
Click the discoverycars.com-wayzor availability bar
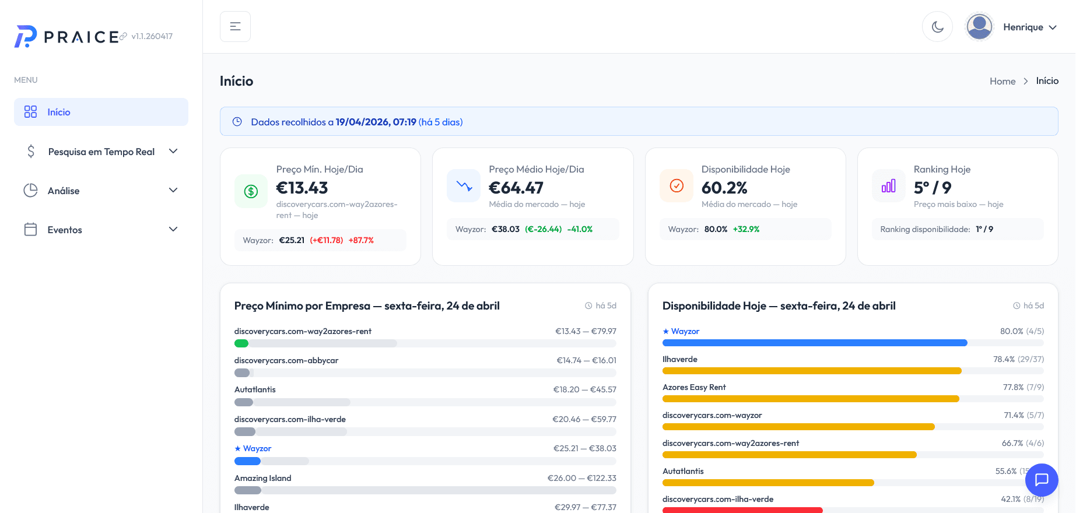tap(798, 427)
